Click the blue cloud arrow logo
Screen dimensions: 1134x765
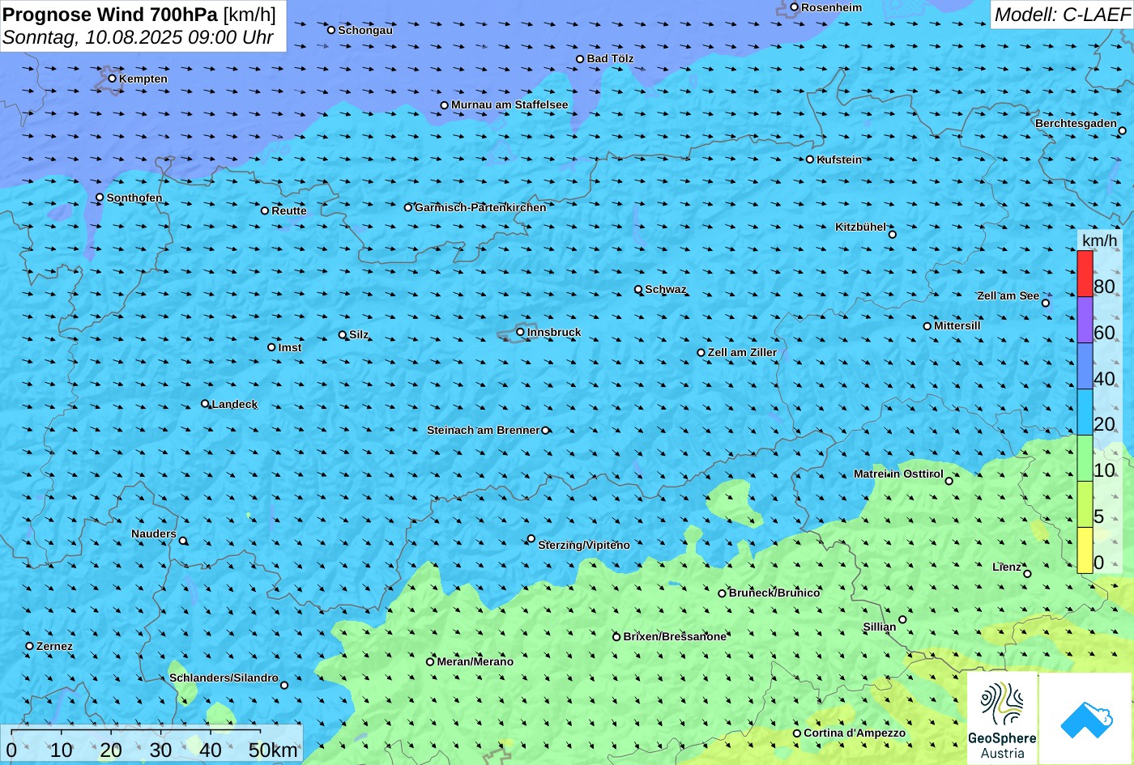1086,719
